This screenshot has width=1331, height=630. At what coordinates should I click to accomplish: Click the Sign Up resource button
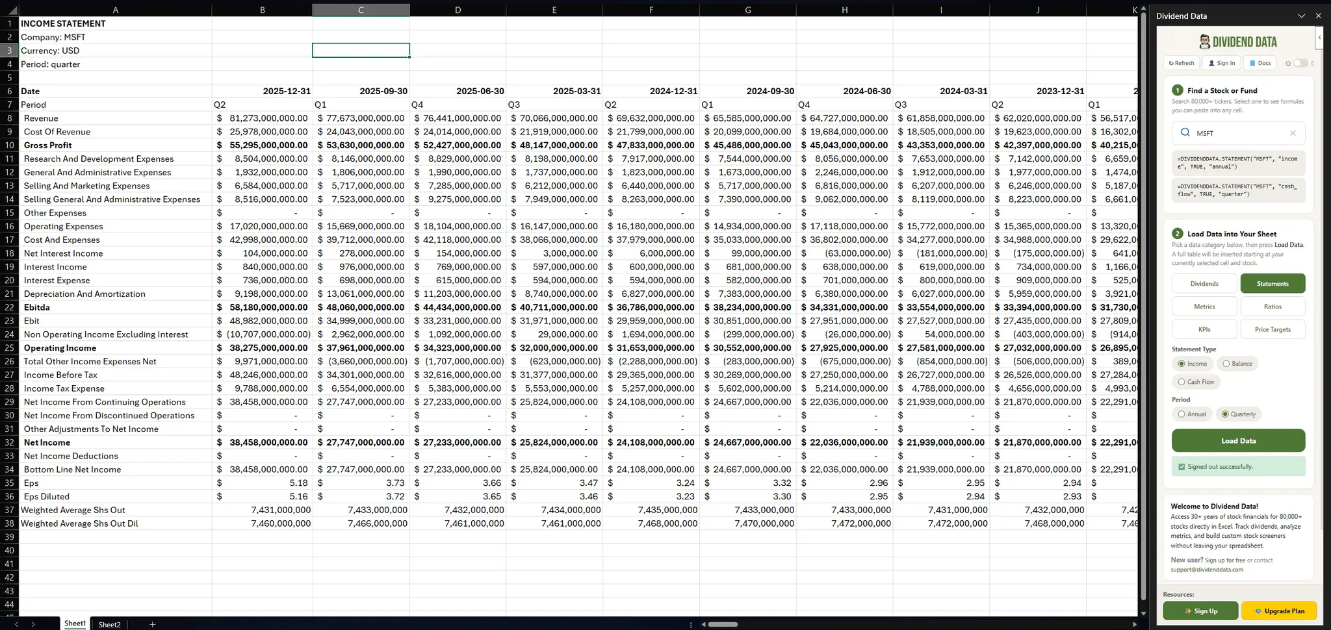[1200, 611]
